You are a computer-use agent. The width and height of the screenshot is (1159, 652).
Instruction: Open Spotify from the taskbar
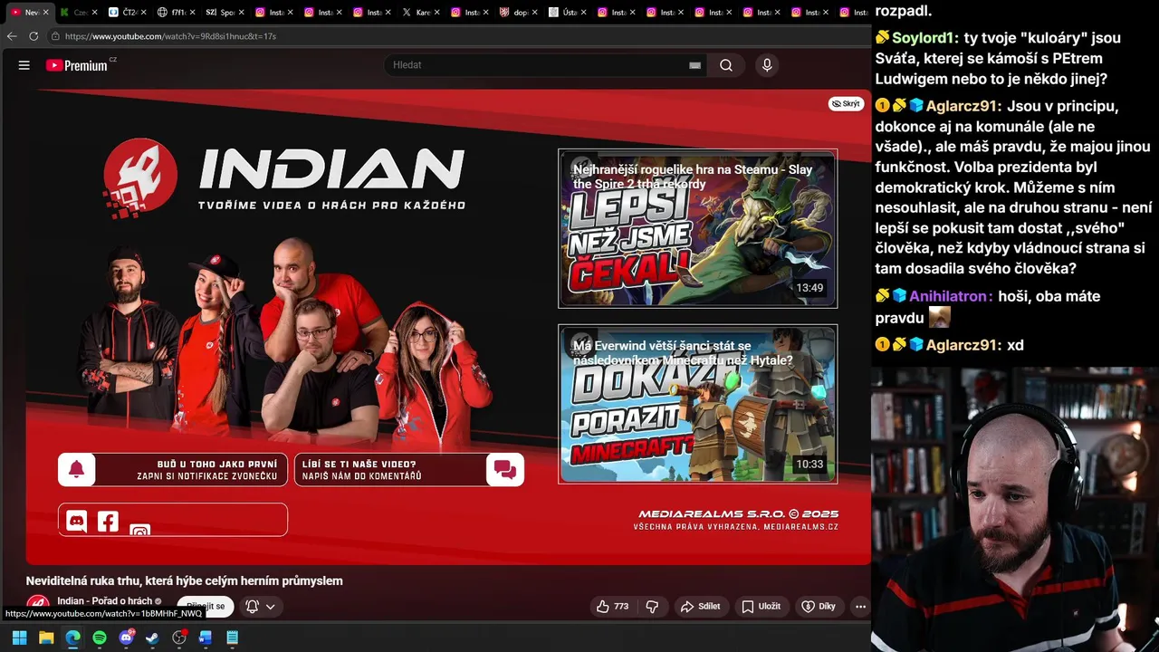click(x=100, y=638)
